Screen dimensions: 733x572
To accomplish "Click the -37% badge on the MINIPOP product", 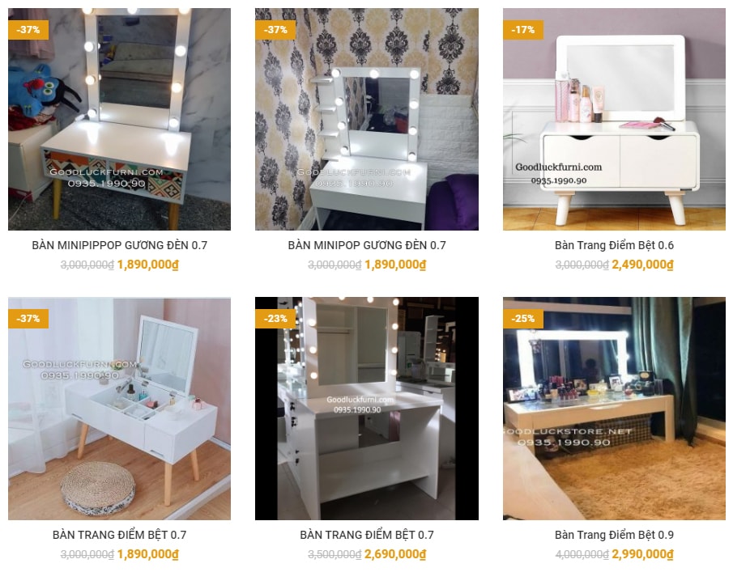I will coord(275,29).
